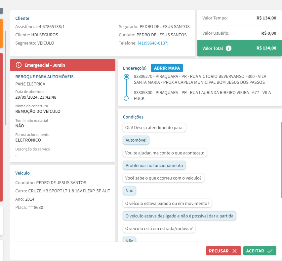
Task: Click the "Automóvel" answer bubble
Action: click(136, 140)
